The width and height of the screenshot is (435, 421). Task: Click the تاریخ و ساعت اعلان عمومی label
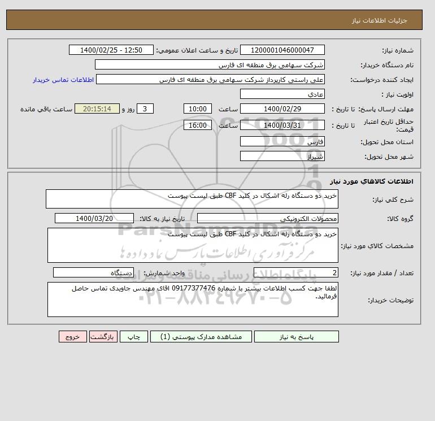click(x=197, y=50)
